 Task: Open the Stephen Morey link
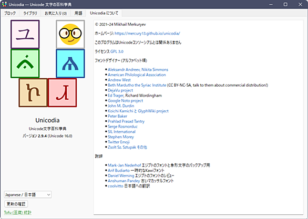pyautogui.click(x=121, y=137)
